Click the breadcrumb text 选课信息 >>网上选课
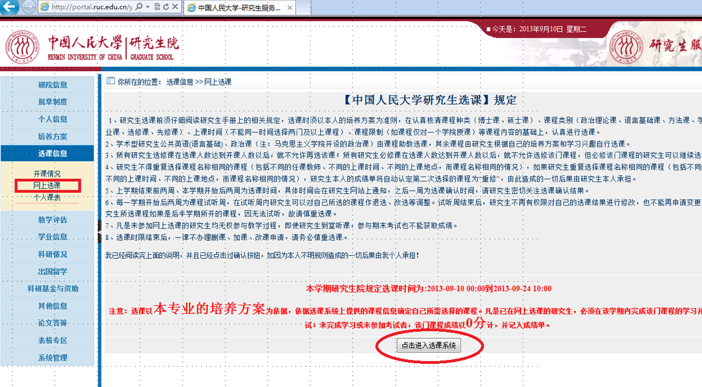702x387 pixels. [x=199, y=82]
